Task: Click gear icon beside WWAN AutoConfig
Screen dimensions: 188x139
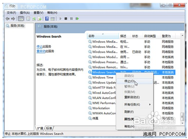Action: point(90,113)
